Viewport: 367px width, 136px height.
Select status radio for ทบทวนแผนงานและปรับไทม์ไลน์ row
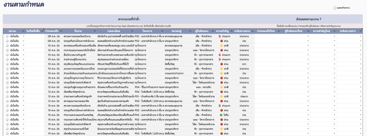[7, 50]
